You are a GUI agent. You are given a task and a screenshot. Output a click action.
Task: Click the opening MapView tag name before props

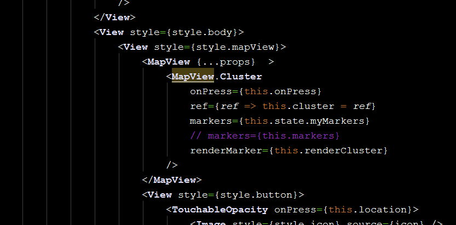pyautogui.click(x=169, y=62)
